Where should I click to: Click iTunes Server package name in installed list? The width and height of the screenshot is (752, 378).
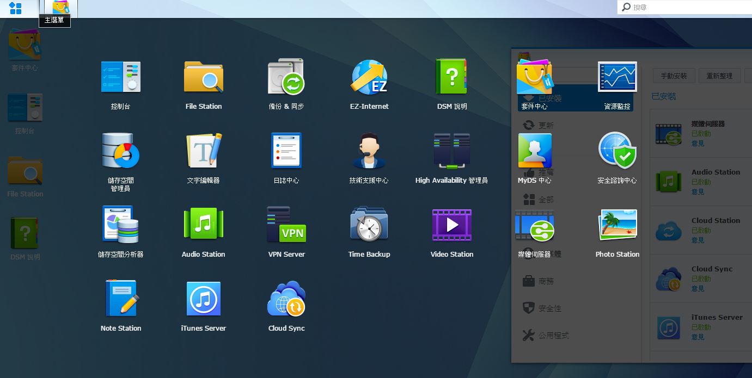[x=717, y=317]
